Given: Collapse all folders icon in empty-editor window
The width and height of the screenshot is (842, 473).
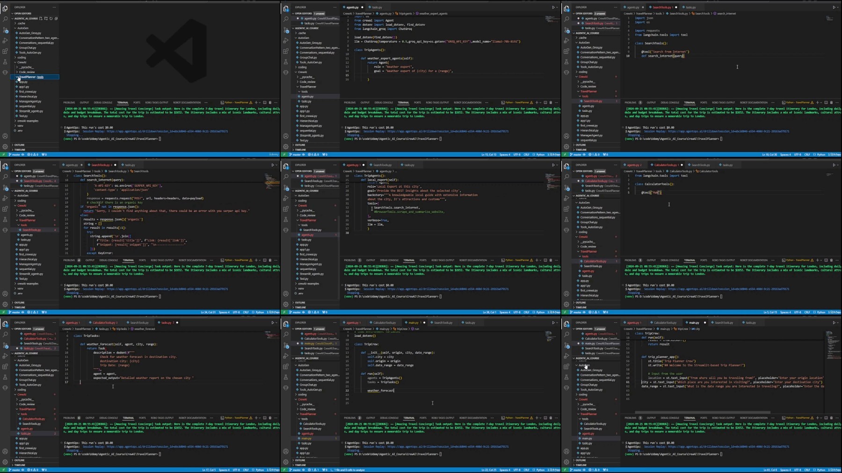Looking at the screenshot, I should point(56,19).
